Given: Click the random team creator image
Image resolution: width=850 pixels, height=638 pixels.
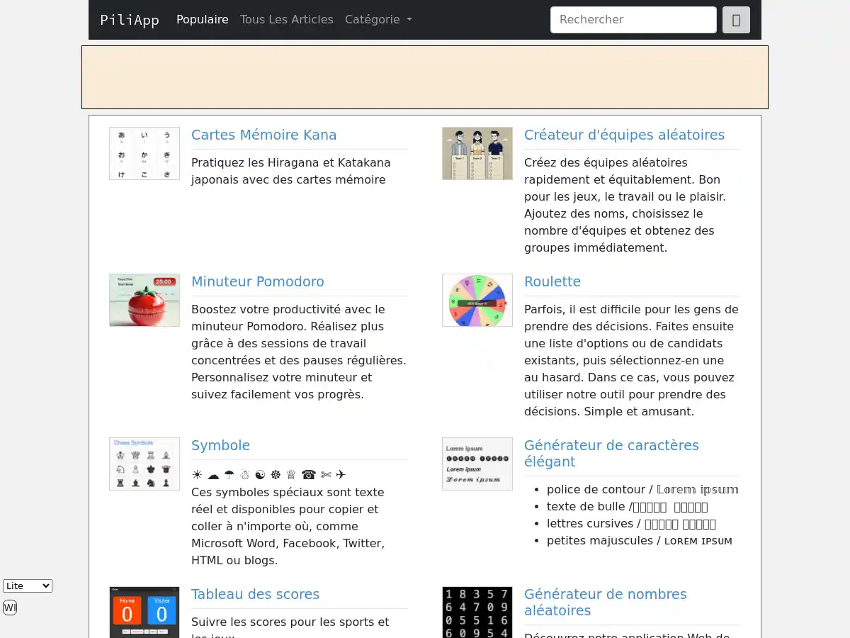Looking at the screenshot, I should 477,153.
